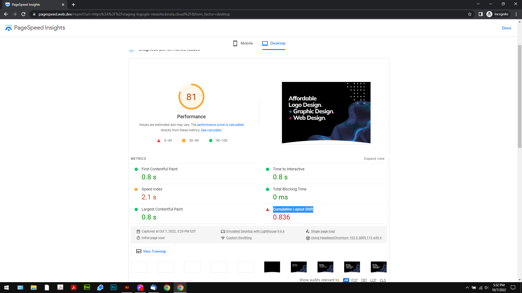Switch to the Mobile tab
522x293 pixels.
[x=243, y=43]
